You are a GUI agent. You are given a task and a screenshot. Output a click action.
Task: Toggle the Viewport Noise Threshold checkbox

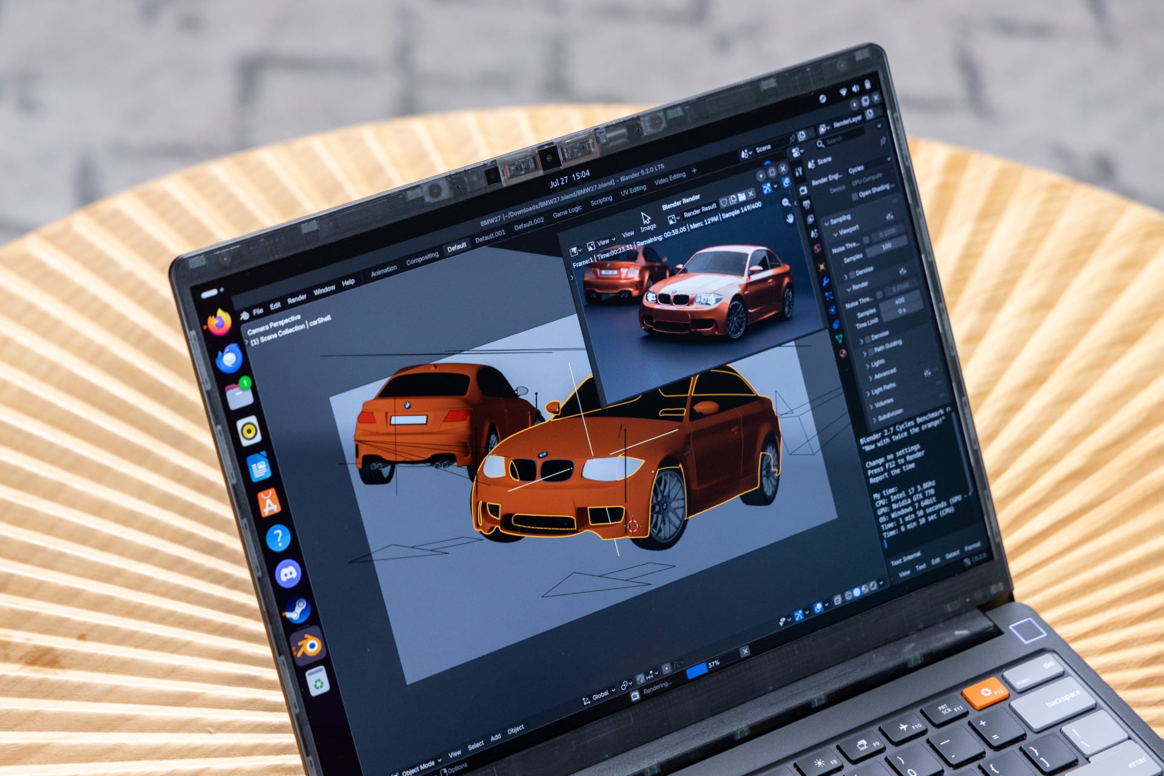point(867,240)
